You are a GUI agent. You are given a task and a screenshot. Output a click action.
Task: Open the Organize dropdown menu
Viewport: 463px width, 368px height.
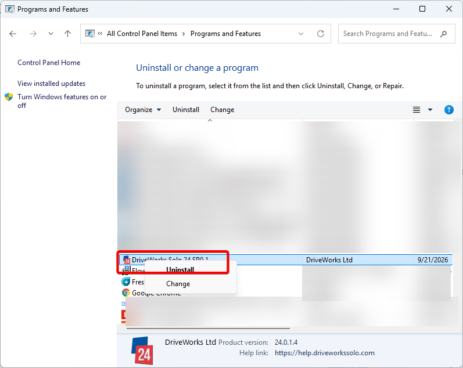coord(143,110)
